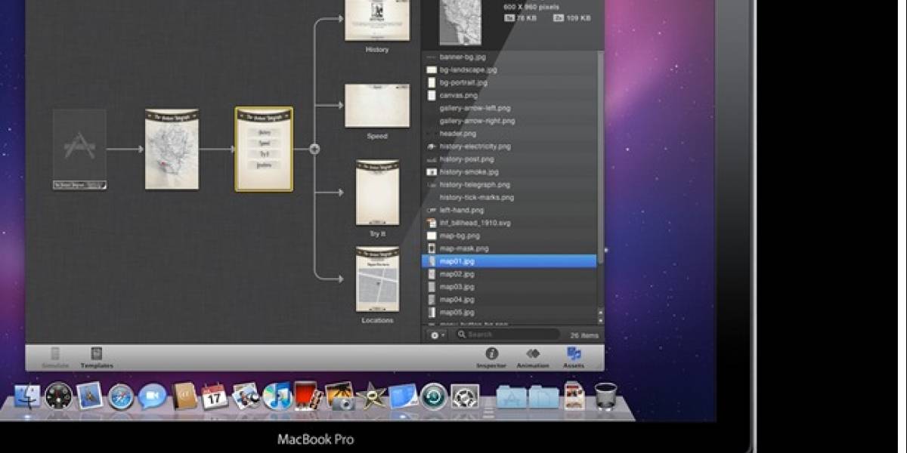Viewport: 907px width, 453px height.
Task: Select the app icon placeholder screen
Action: point(79,149)
